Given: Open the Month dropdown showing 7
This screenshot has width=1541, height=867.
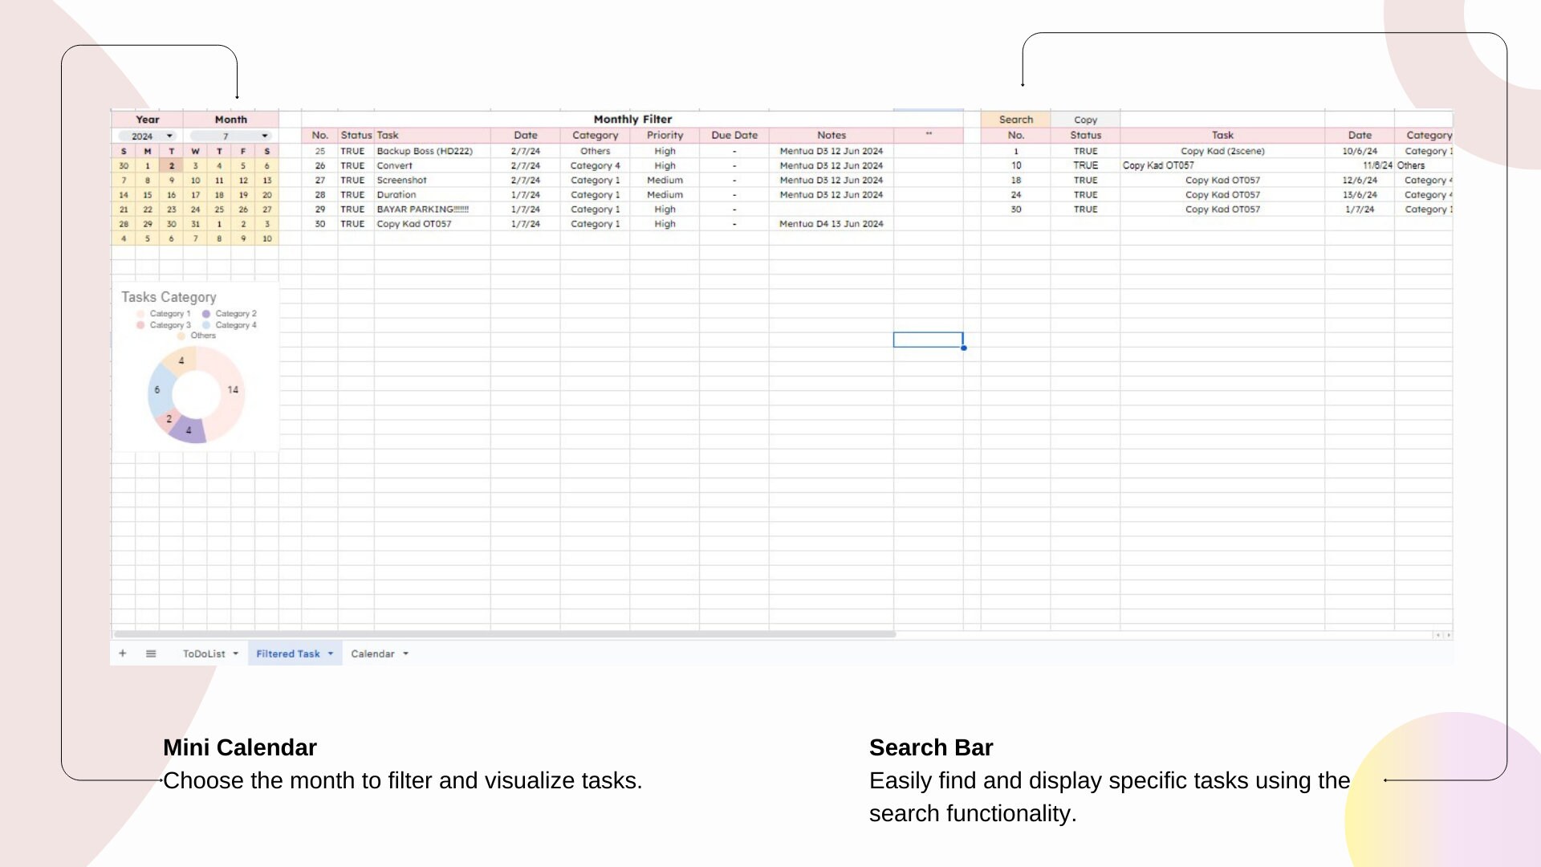Looking at the screenshot, I should coord(265,136).
